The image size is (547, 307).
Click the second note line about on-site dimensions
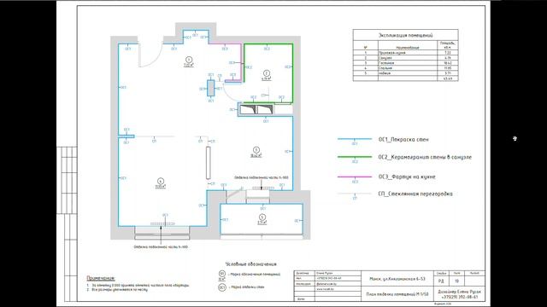pos(117,289)
